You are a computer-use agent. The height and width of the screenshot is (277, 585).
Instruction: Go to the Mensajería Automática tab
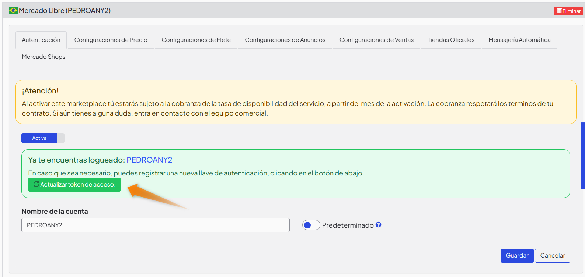pyautogui.click(x=519, y=40)
